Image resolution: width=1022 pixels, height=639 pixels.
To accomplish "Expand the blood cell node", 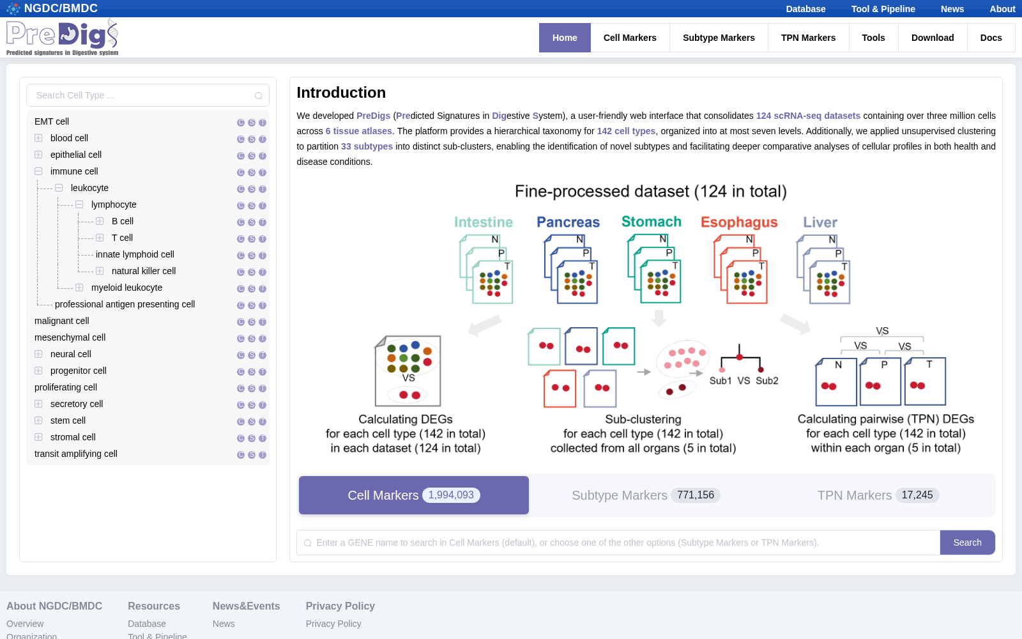I will (38, 138).
